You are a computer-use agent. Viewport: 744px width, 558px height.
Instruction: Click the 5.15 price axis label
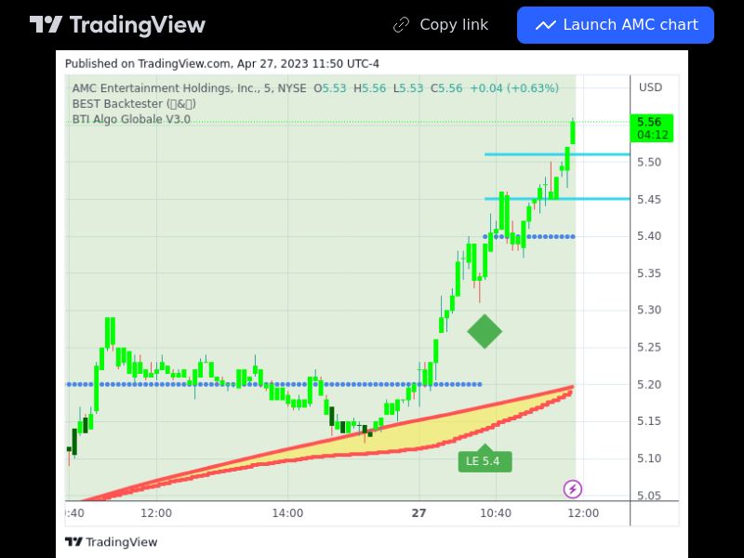(648, 421)
